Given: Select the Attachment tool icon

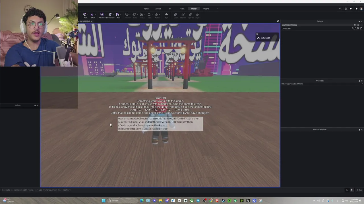Looking at the screenshot, I should tap(102, 14).
